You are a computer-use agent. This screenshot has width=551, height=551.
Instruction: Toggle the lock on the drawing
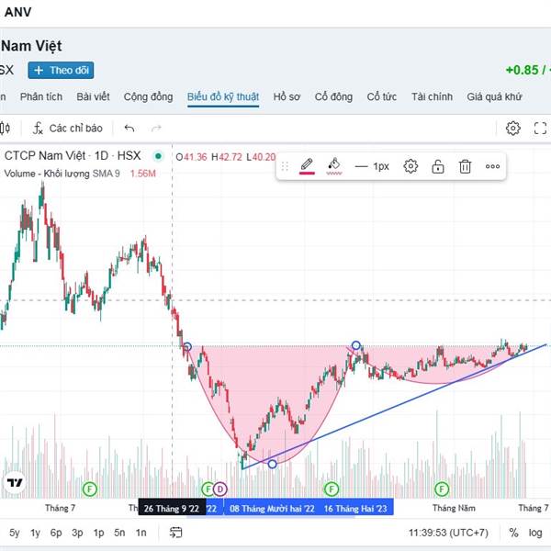(437, 166)
